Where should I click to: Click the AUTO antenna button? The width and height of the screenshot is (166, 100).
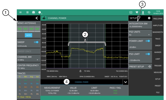pos(28,35)
